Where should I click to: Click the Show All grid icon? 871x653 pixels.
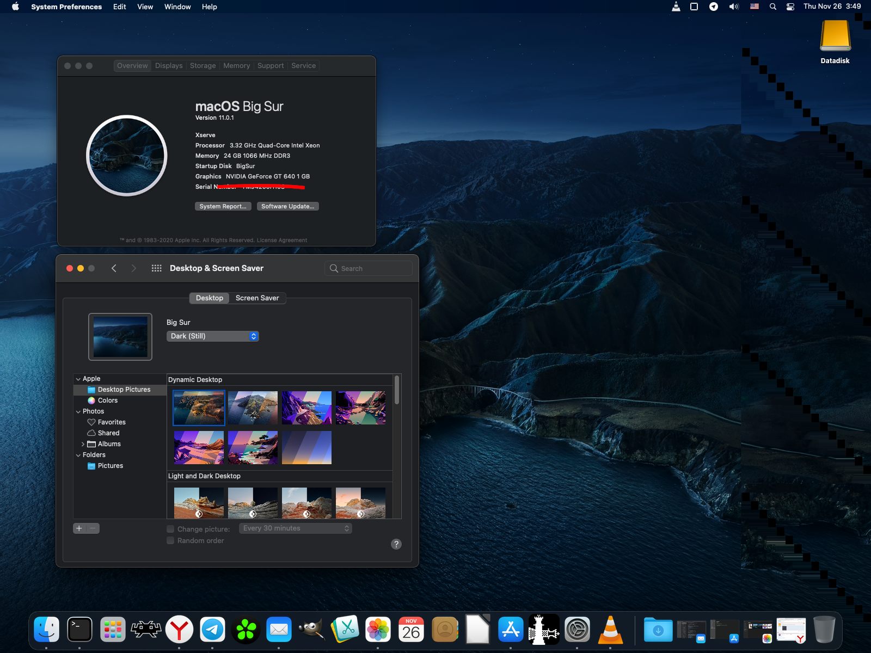(156, 268)
